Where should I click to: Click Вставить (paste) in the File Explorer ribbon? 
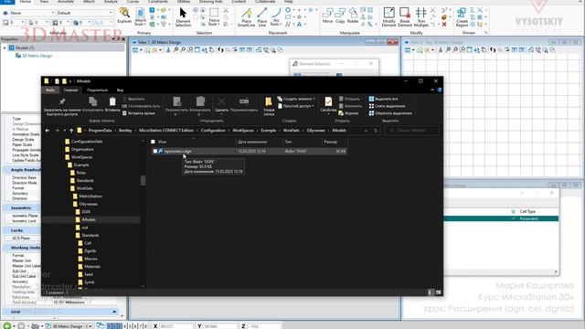coord(112,104)
